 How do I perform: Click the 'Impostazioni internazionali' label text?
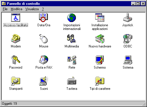coord(72,27)
